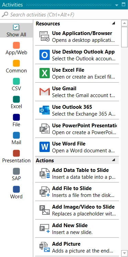
Task: Filter activities by CSV category
Action: pos(16,84)
